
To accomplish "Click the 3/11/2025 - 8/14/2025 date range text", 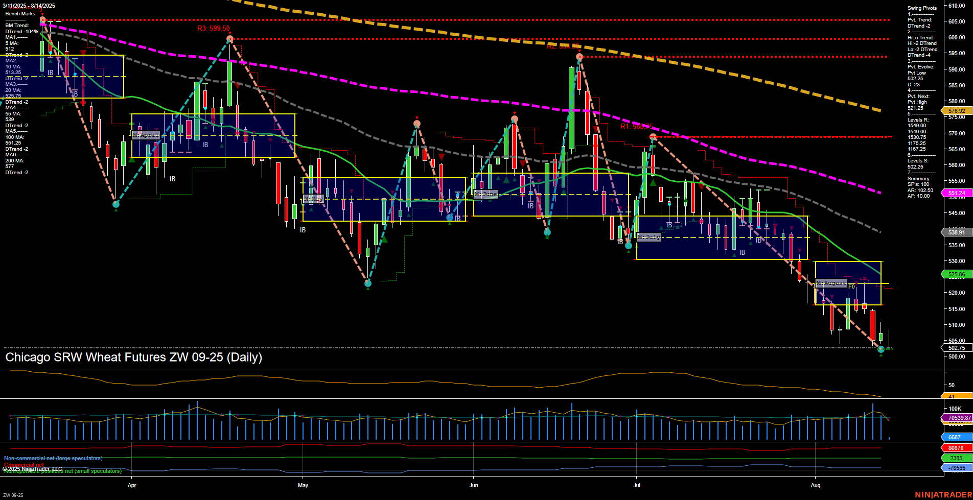I will (30, 6).
